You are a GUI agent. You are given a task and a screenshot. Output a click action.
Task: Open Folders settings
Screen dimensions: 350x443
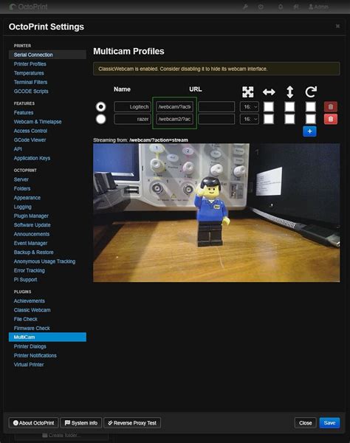pyautogui.click(x=22, y=188)
